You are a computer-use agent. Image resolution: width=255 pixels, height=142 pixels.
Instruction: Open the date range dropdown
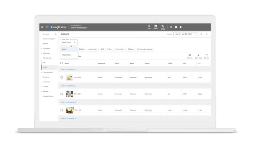click(x=186, y=34)
